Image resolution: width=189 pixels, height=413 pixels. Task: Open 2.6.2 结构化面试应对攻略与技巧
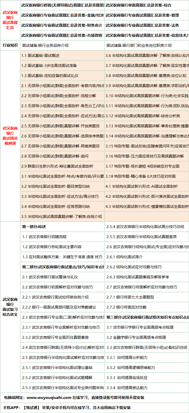pyautogui.click(x=134, y=267)
